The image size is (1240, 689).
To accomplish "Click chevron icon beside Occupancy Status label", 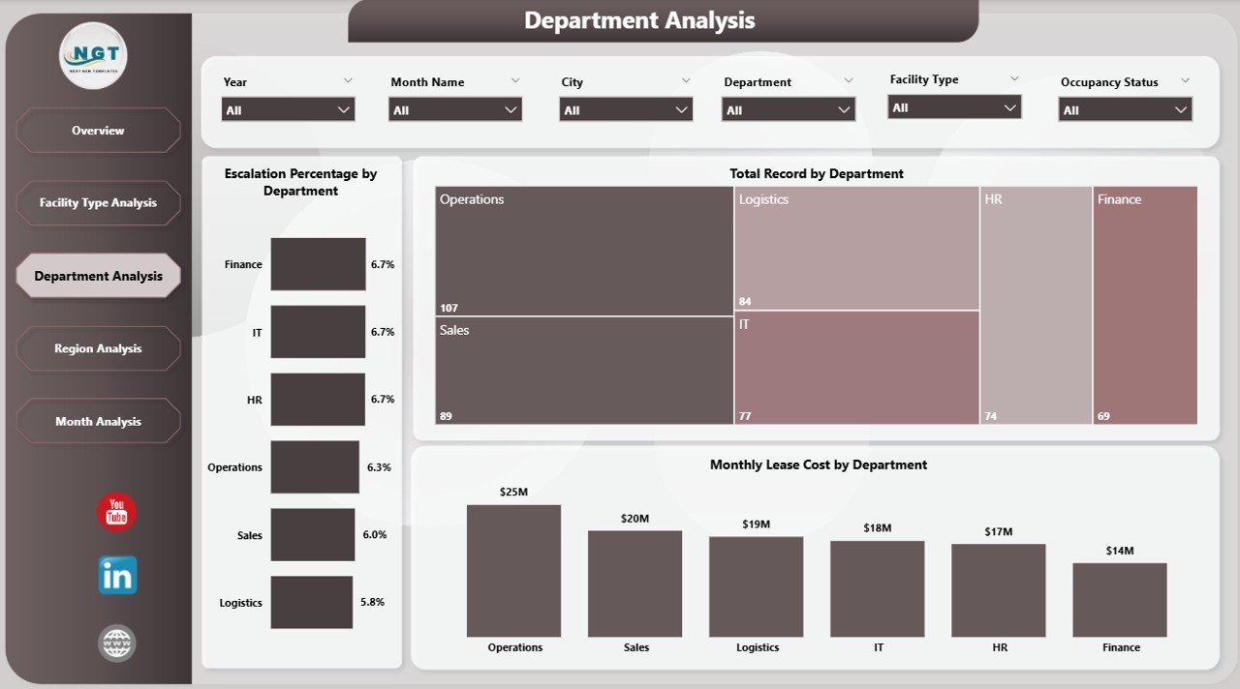I will coord(1185,81).
